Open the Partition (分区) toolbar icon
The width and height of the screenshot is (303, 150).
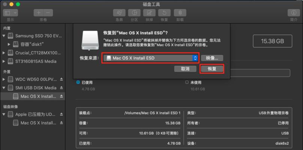tap(134, 13)
